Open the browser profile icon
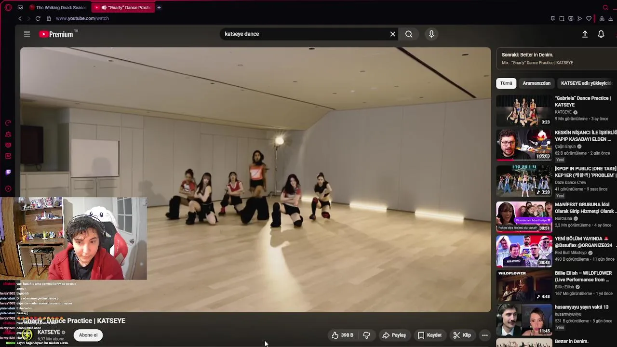Screen dimensions: 617x347 click(602, 18)
